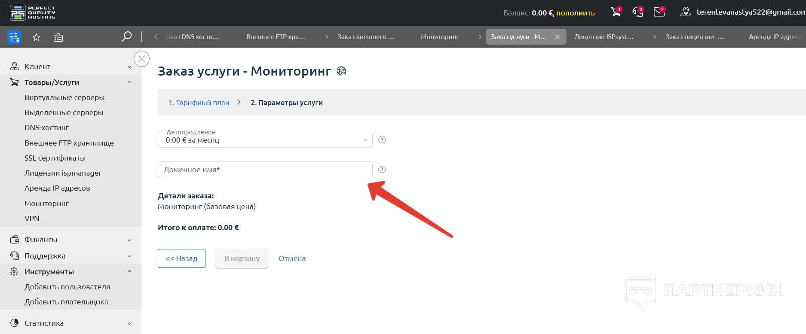The width and height of the screenshot is (806, 334).
Task: Open favorites star icon
Action: [37, 37]
